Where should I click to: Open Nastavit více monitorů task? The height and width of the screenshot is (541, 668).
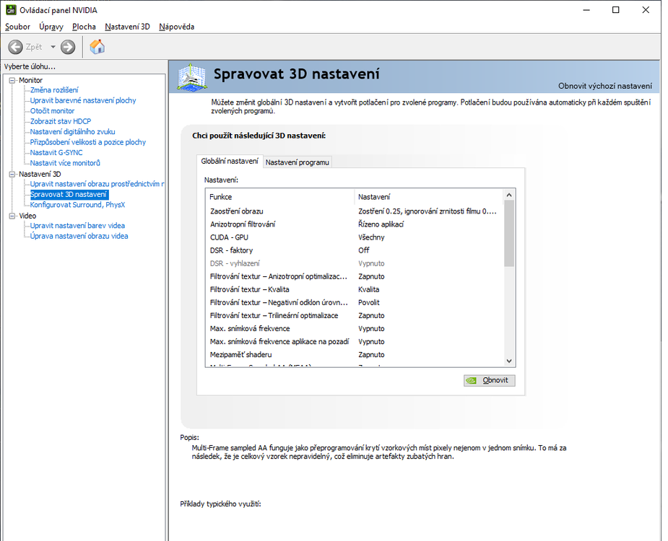tap(65, 163)
